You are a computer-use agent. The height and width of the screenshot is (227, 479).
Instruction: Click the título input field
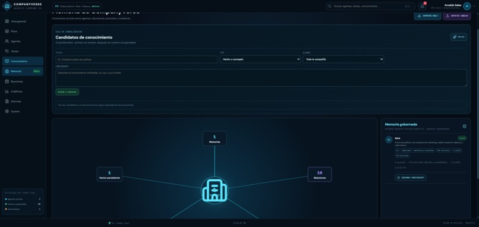[137, 59]
